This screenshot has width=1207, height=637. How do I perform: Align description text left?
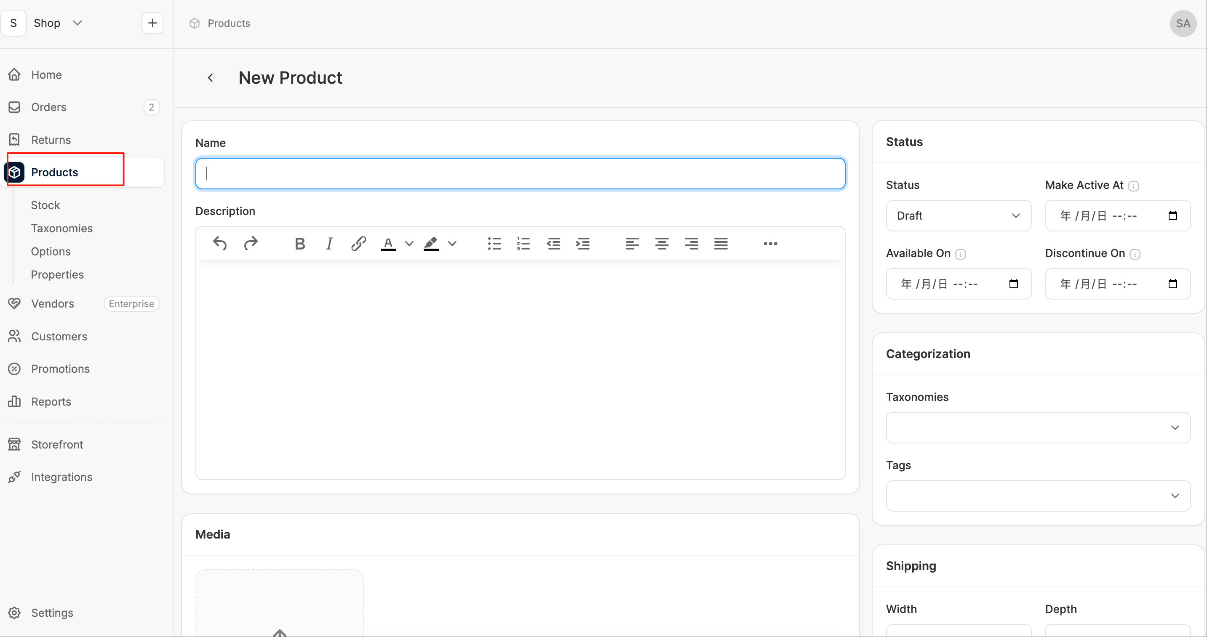coord(632,243)
